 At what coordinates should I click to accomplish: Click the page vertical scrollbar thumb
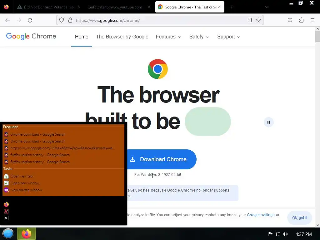(x=317, y=37)
